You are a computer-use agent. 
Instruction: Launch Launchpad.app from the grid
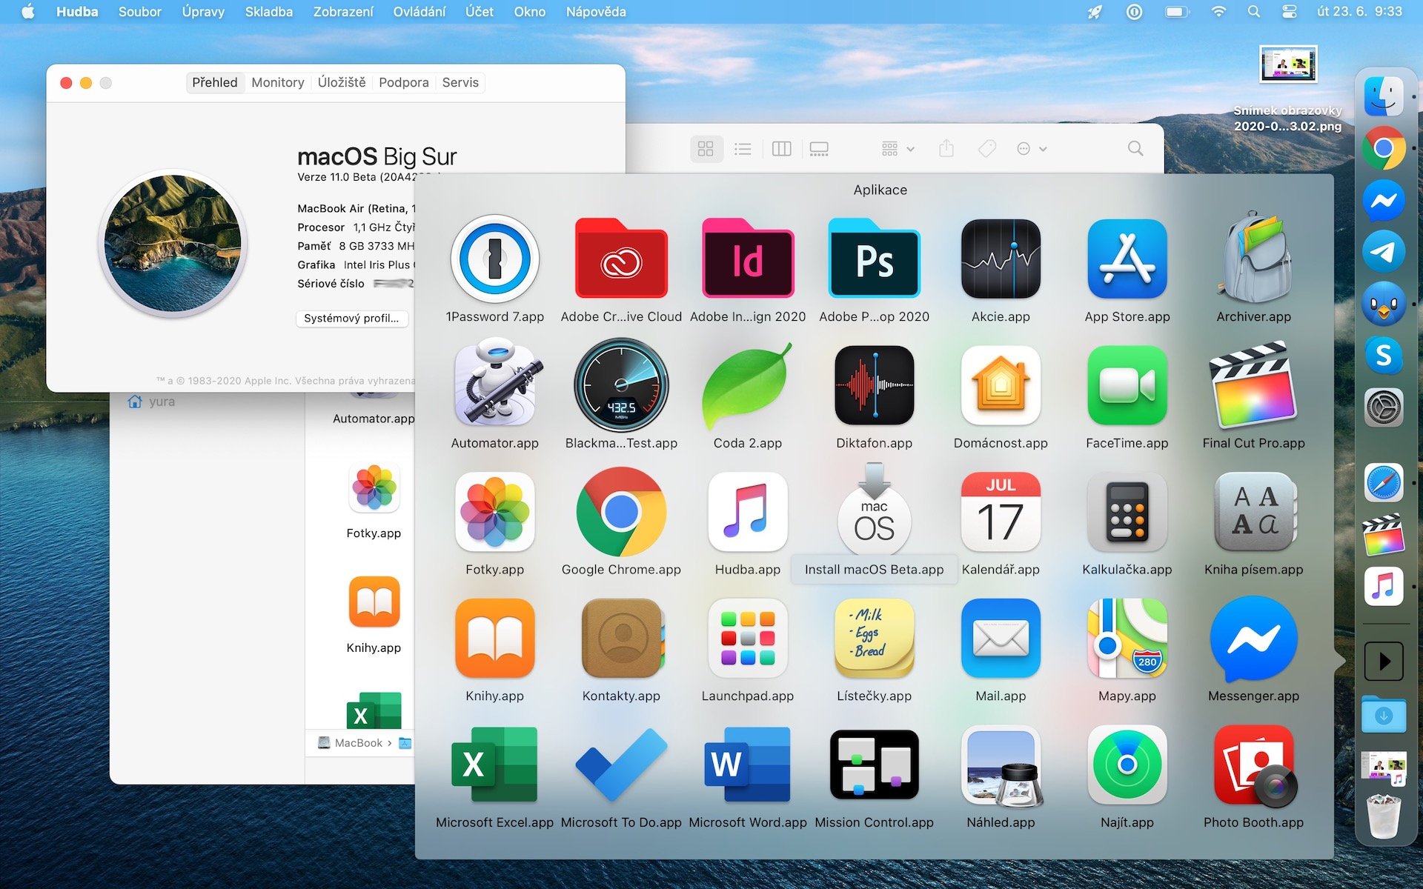[748, 639]
